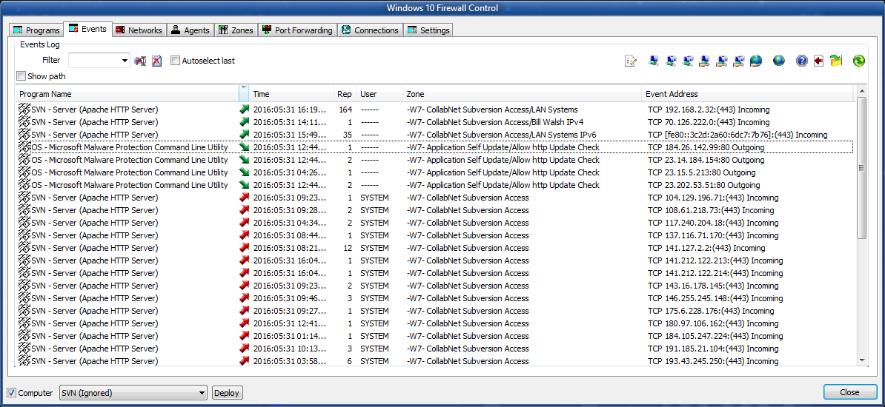Click the delete log document red-X icon
Image resolution: width=885 pixels, height=407 pixels.
click(157, 61)
